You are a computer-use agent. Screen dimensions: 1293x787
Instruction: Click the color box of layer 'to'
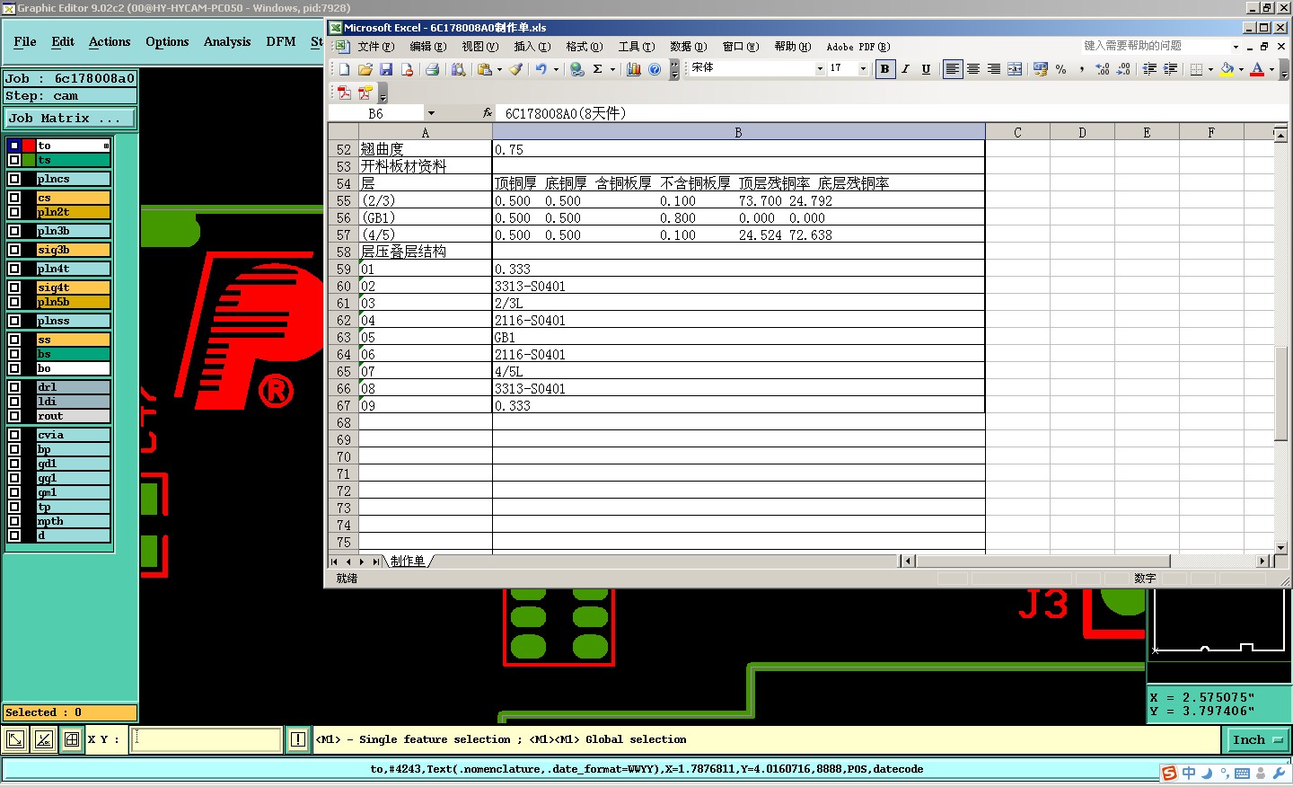pos(29,146)
